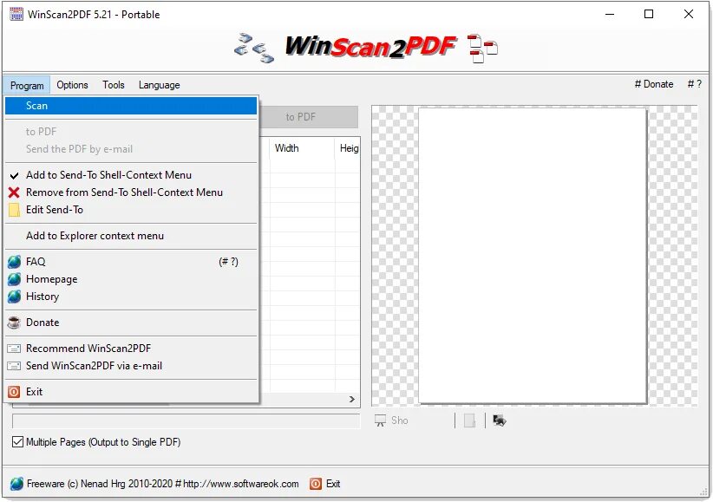The height and width of the screenshot is (502, 713).
Task: Choose Add to Send-To Shell-Context Menu
Action: [x=131, y=175]
